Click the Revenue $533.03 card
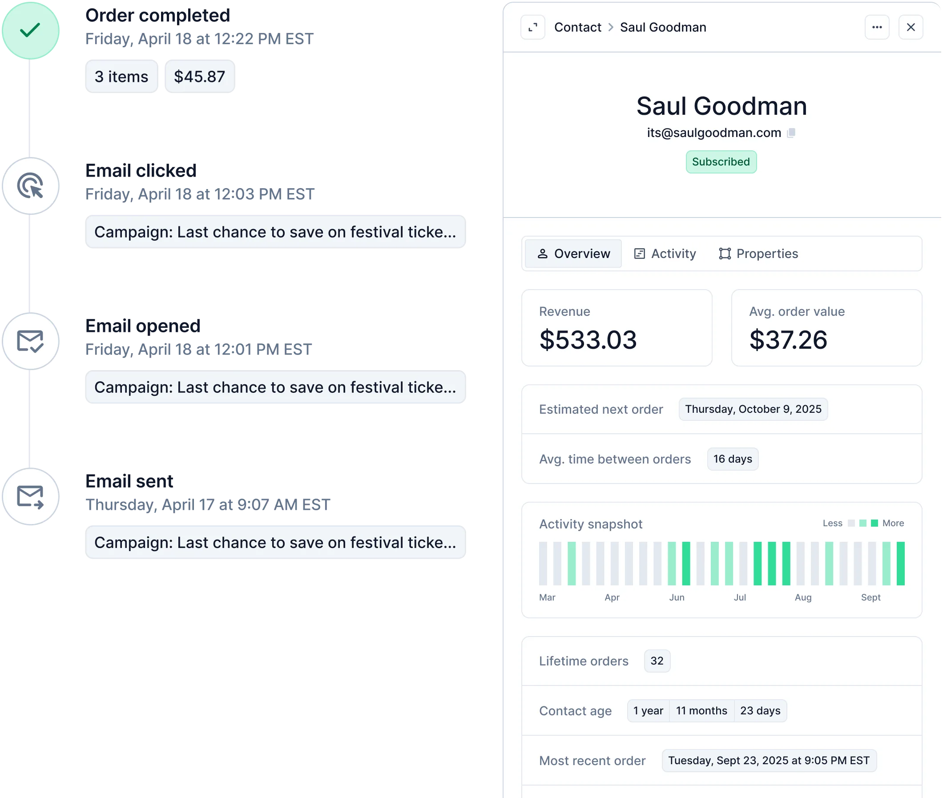 [x=617, y=328]
